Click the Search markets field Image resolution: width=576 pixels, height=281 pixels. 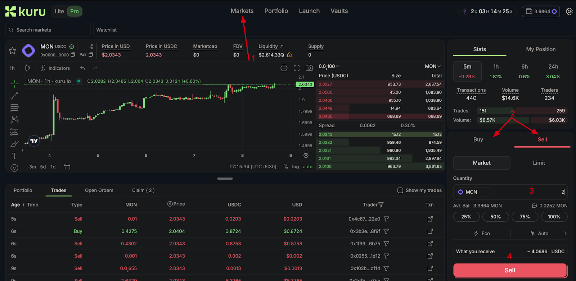(48, 30)
